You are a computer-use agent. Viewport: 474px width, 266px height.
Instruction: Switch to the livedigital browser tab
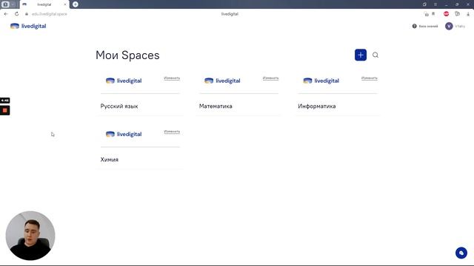[44, 4]
